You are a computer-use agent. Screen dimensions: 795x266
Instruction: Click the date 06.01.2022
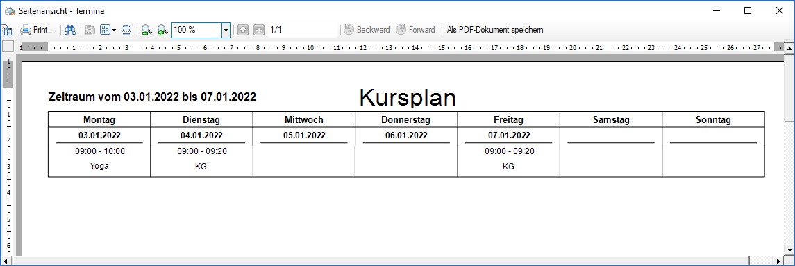406,135
